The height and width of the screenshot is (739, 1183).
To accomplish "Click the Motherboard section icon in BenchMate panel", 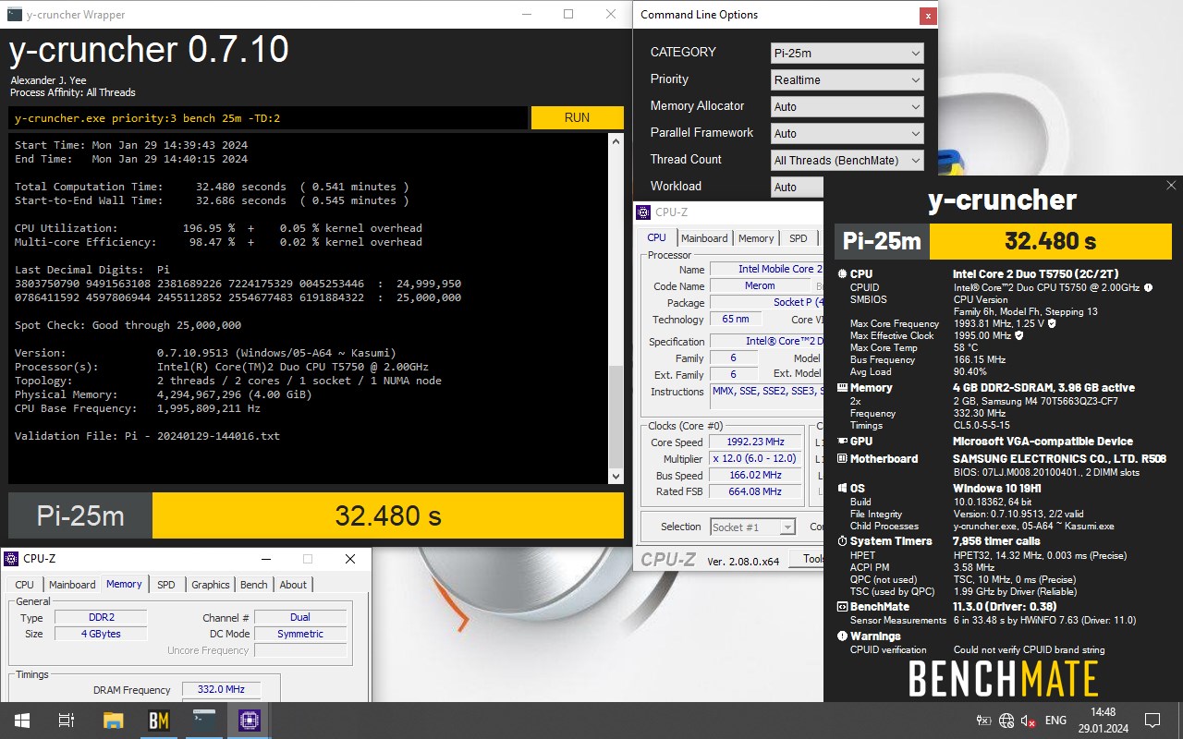I will 842,459.
